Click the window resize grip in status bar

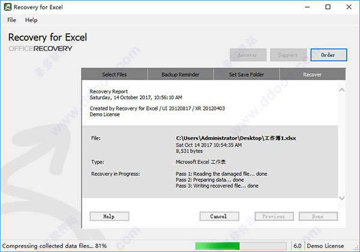356,248
